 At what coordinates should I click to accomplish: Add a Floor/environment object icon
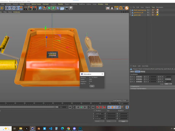click(x=62, y=8)
